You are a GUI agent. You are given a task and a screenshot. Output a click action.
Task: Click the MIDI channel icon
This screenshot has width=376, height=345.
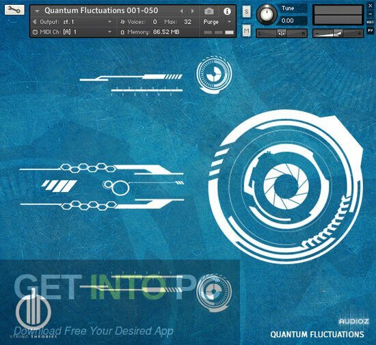tap(35, 32)
